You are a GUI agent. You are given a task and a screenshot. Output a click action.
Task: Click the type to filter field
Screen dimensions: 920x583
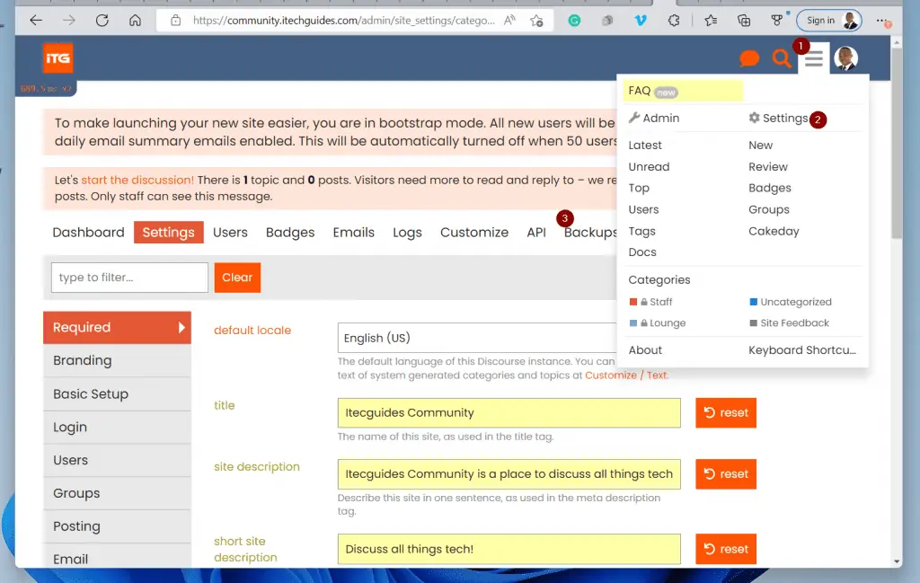(129, 278)
